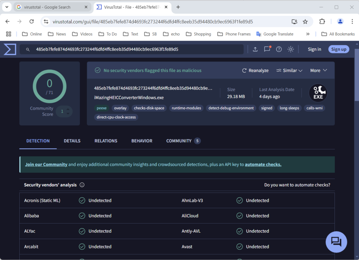Click the automate checks link

[x=263, y=164]
